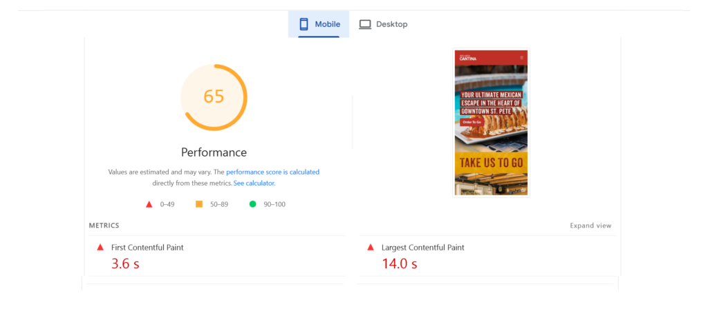Click the Cantina logo in the preview
This screenshot has width=708, height=309.
click(x=467, y=57)
